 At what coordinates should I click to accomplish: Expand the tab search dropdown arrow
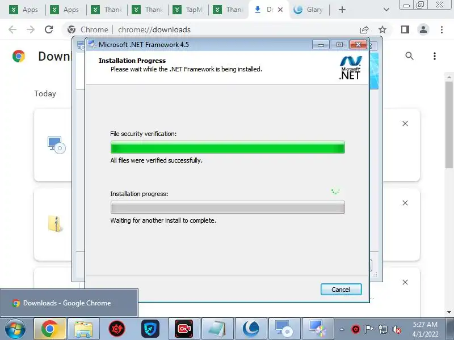tap(386, 10)
